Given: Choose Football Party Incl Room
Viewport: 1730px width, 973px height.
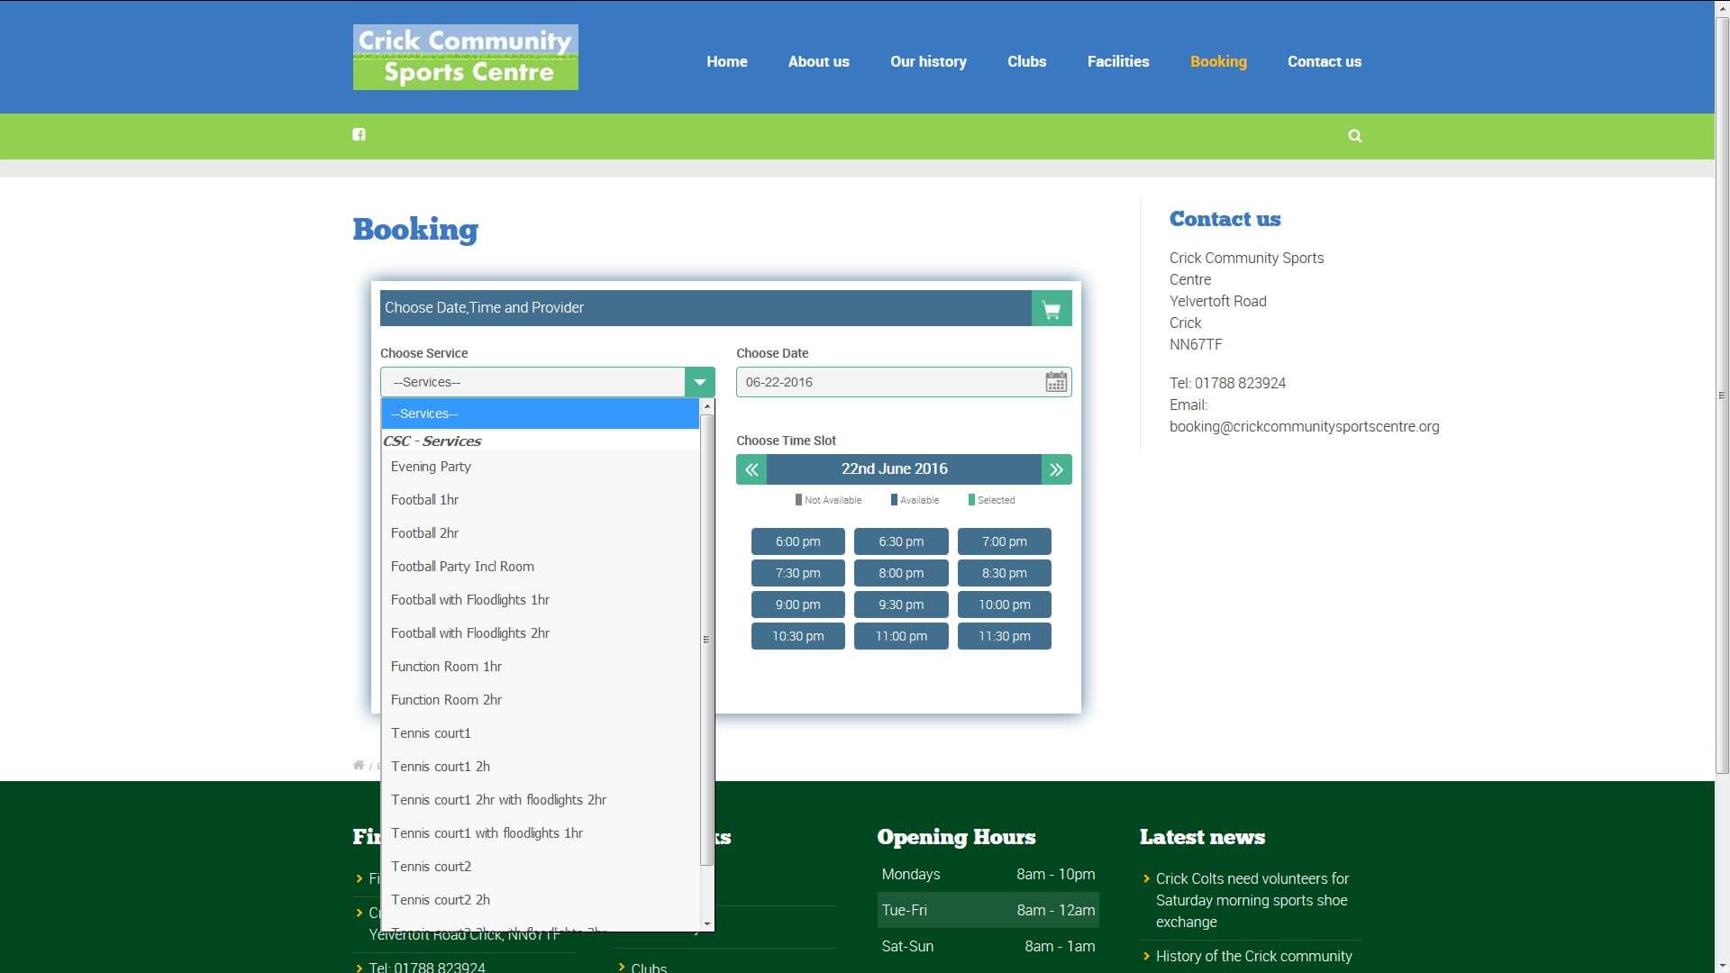Looking at the screenshot, I should click(x=540, y=567).
